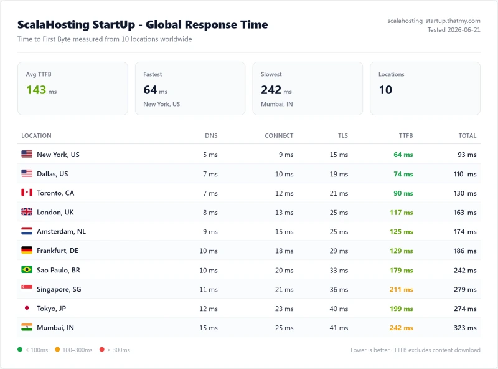The image size is (498, 369).
Task: Click the 64 ms TTFB for New York
Action: 403,155
